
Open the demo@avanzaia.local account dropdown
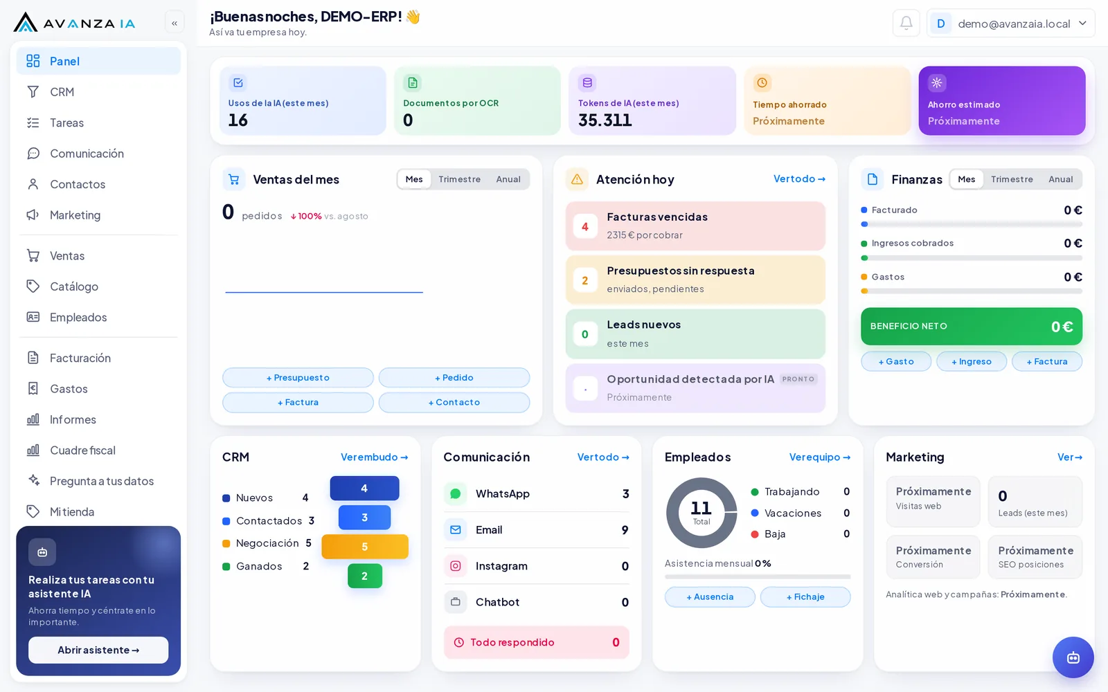click(x=1011, y=23)
